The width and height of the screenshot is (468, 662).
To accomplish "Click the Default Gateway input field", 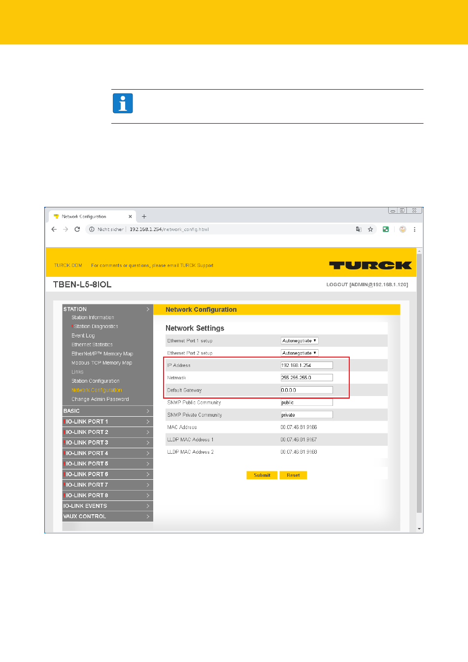I will point(307,390).
